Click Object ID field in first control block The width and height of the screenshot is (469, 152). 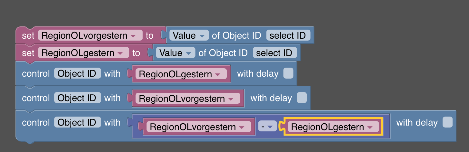(x=77, y=73)
